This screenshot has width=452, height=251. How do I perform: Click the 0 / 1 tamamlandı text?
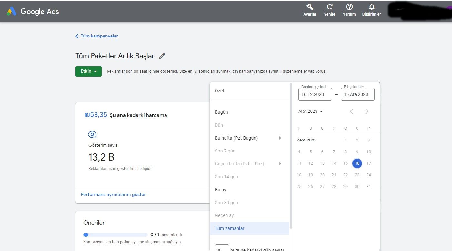(x=166, y=235)
